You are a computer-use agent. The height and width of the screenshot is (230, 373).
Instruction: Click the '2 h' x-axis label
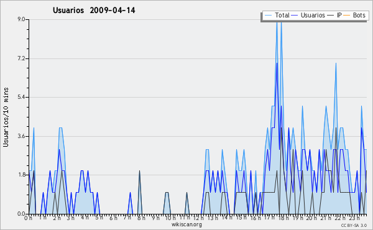tap(57, 218)
